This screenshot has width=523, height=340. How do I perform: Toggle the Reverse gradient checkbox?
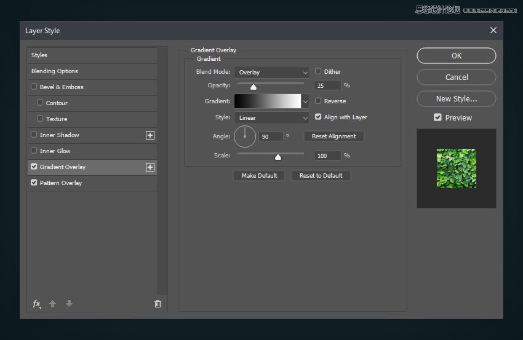click(318, 101)
